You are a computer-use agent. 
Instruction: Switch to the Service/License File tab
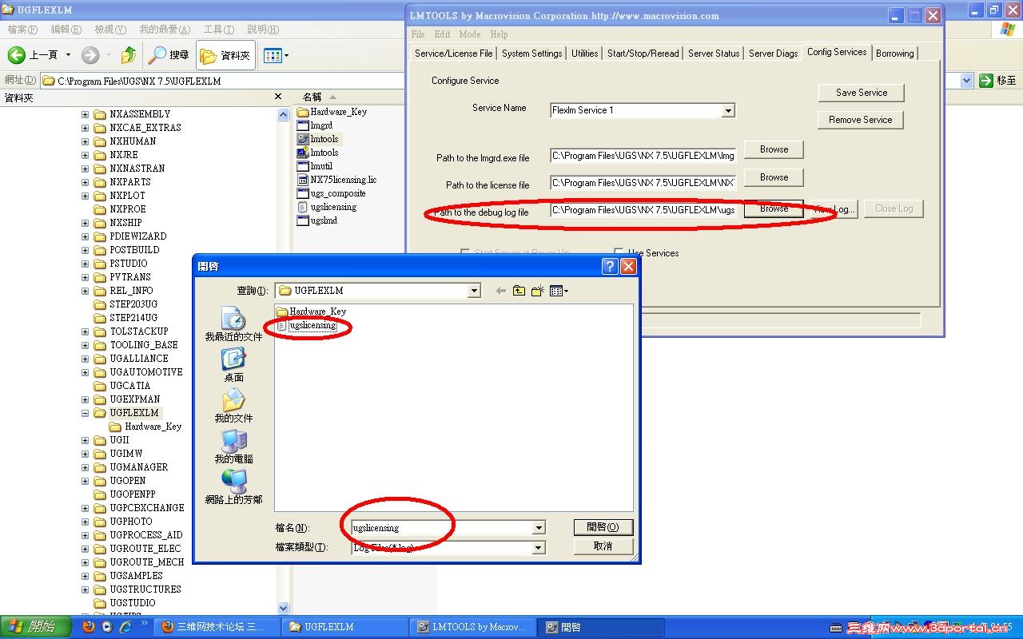tap(453, 54)
